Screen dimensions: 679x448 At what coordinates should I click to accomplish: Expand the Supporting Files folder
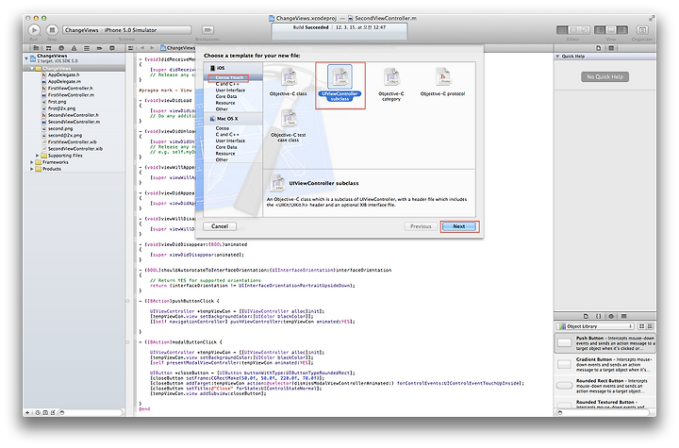tap(37, 155)
